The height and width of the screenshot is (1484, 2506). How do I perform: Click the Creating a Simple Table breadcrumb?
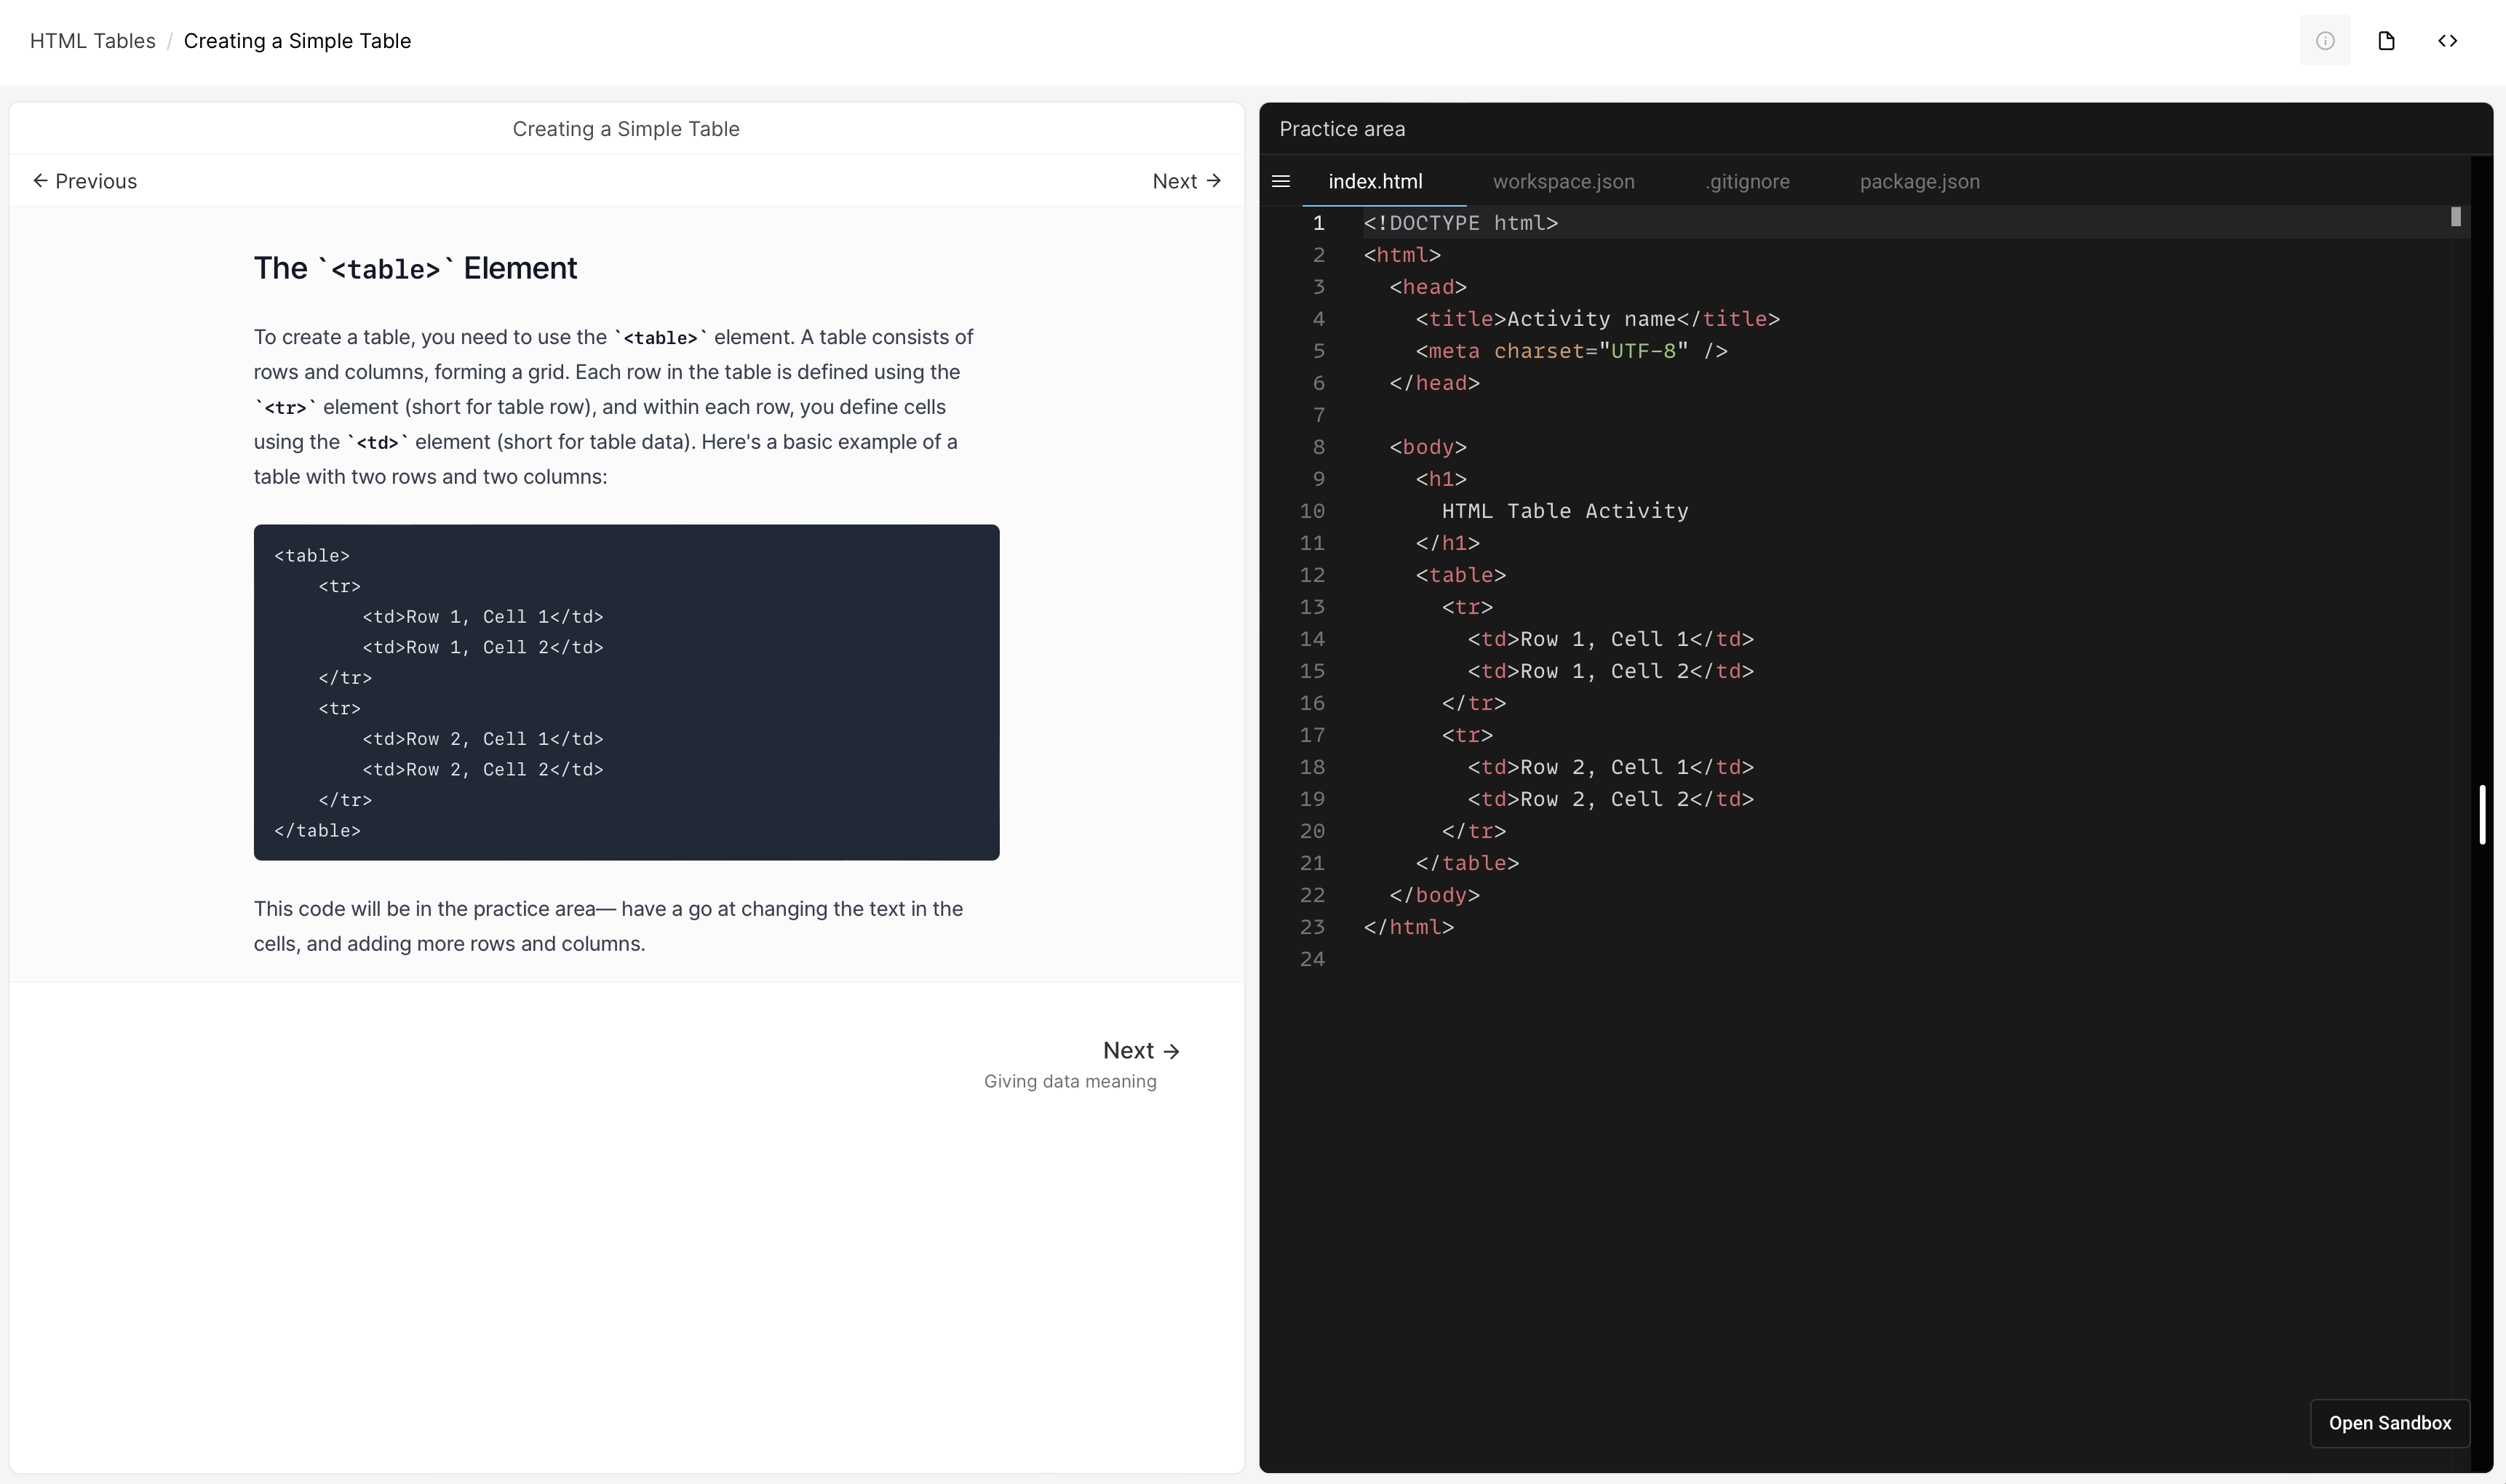click(x=297, y=41)
